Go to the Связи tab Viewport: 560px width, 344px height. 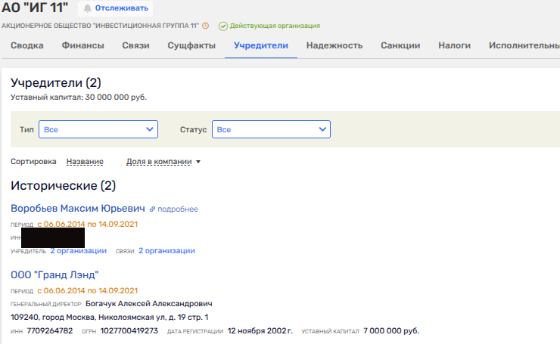135,45
